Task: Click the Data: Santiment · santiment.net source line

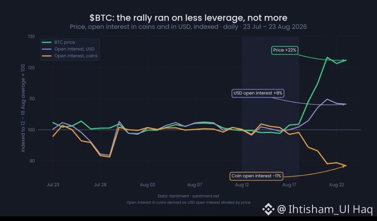Action: [188, 196]
